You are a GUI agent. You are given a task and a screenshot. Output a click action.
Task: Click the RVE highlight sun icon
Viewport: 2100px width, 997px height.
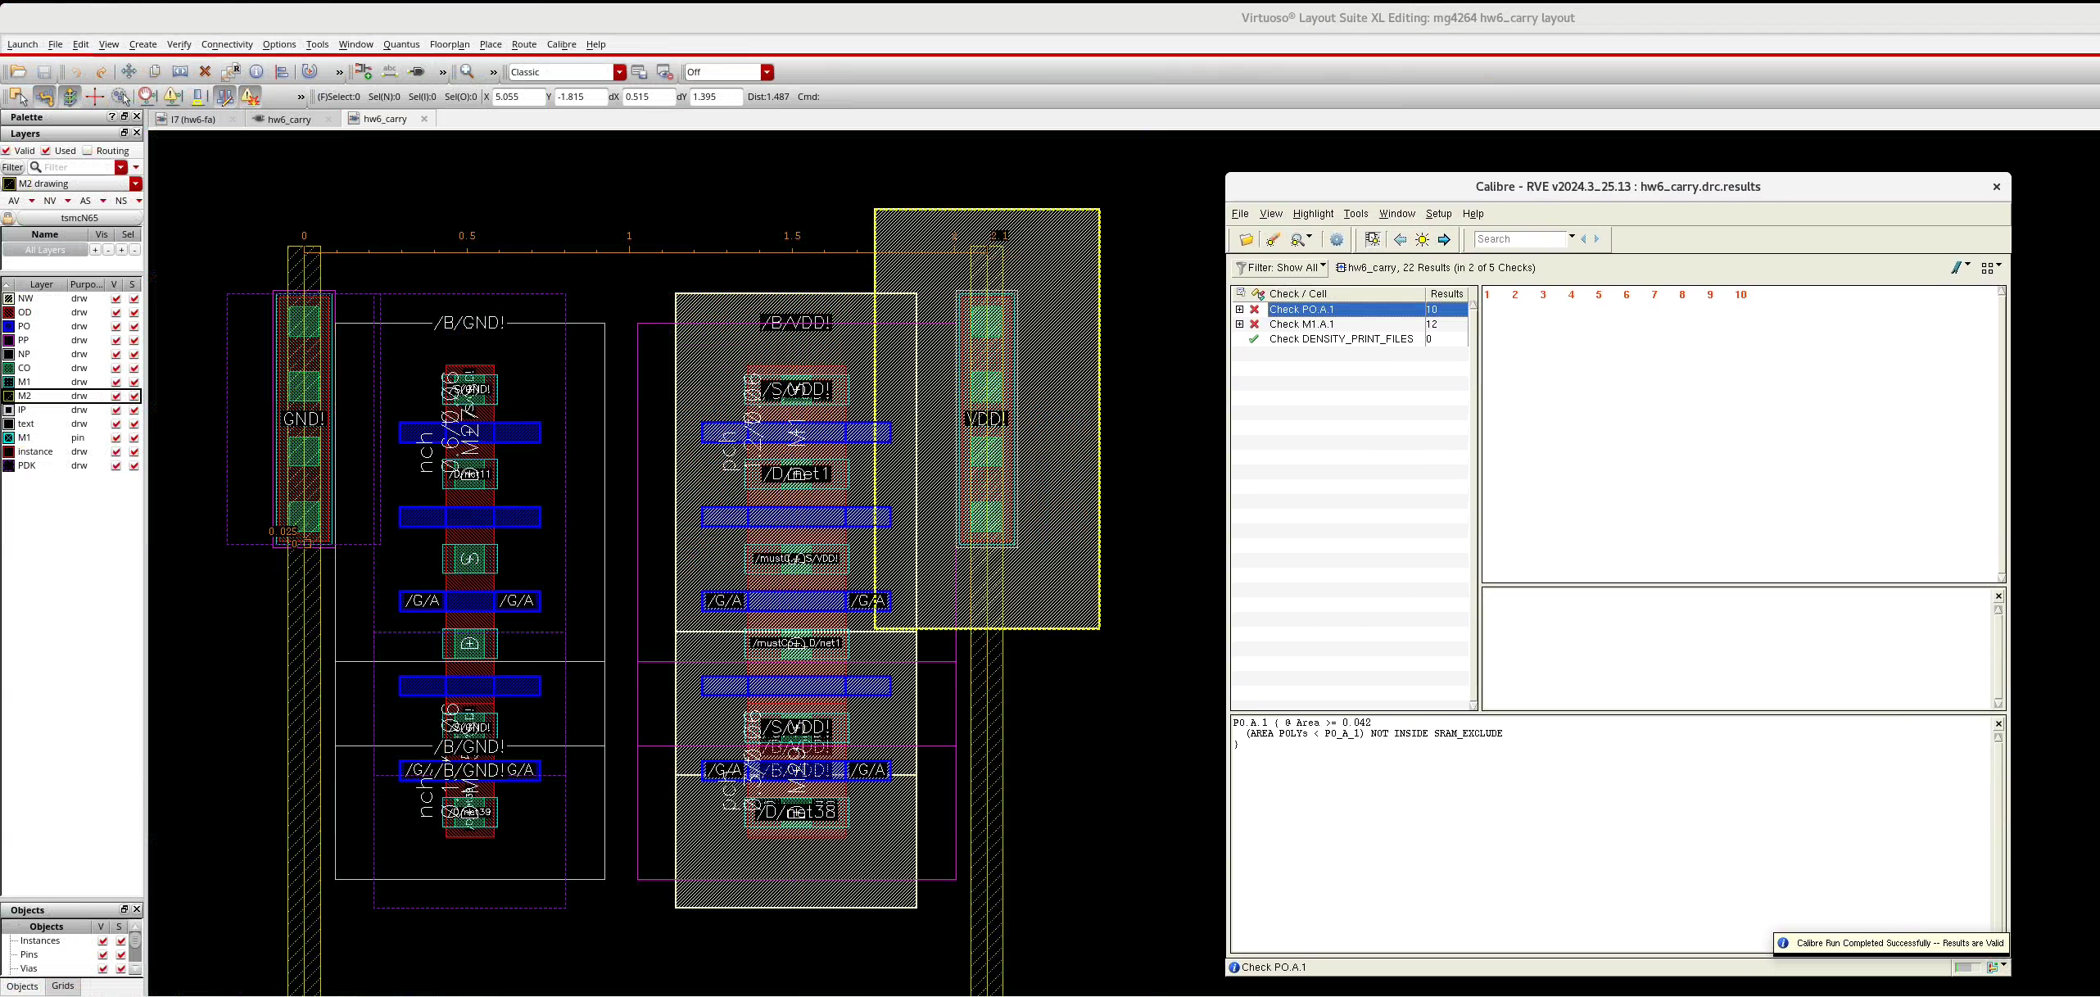[x=1423, y=239]
